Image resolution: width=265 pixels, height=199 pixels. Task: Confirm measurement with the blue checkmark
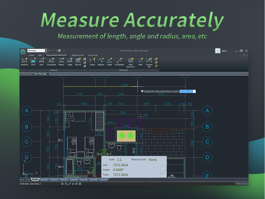tap(163, 172)
